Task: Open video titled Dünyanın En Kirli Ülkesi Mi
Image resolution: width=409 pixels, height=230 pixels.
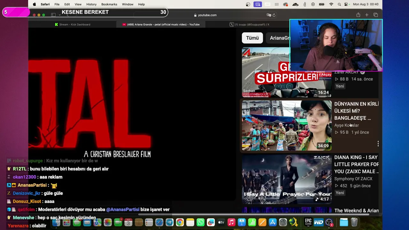Action: [x=356, y=111]
